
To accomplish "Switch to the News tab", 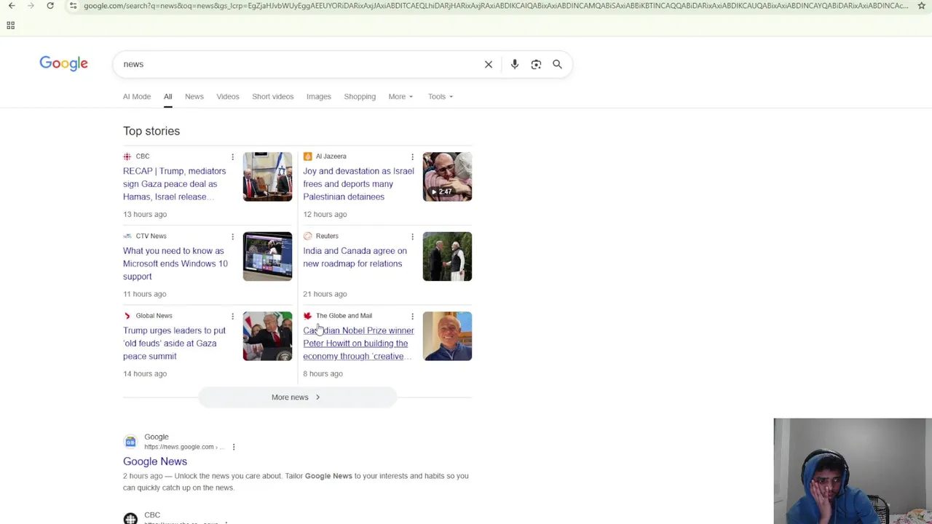I will click(x=194, y=96).
